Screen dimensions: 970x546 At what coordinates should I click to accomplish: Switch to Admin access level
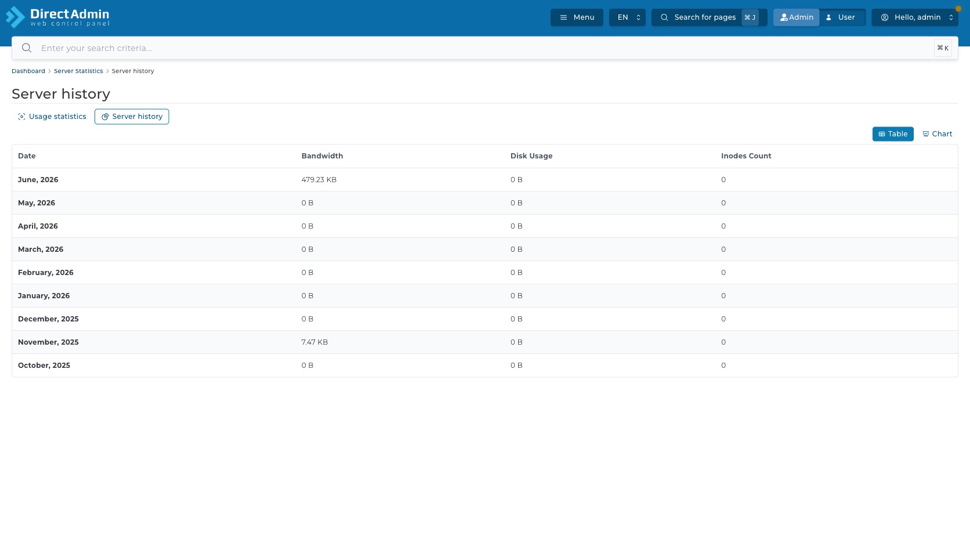click(x=796, y=17)
